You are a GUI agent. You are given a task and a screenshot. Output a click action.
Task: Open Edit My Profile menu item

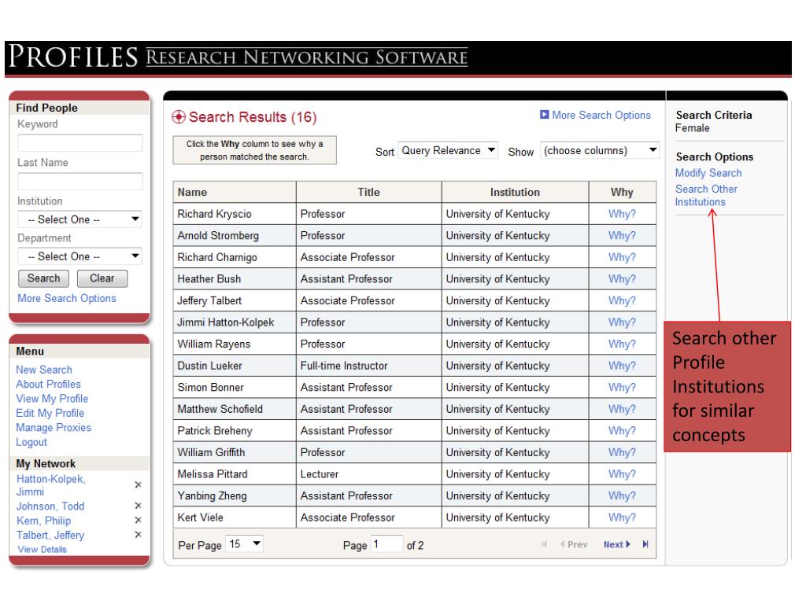point(50,413)
